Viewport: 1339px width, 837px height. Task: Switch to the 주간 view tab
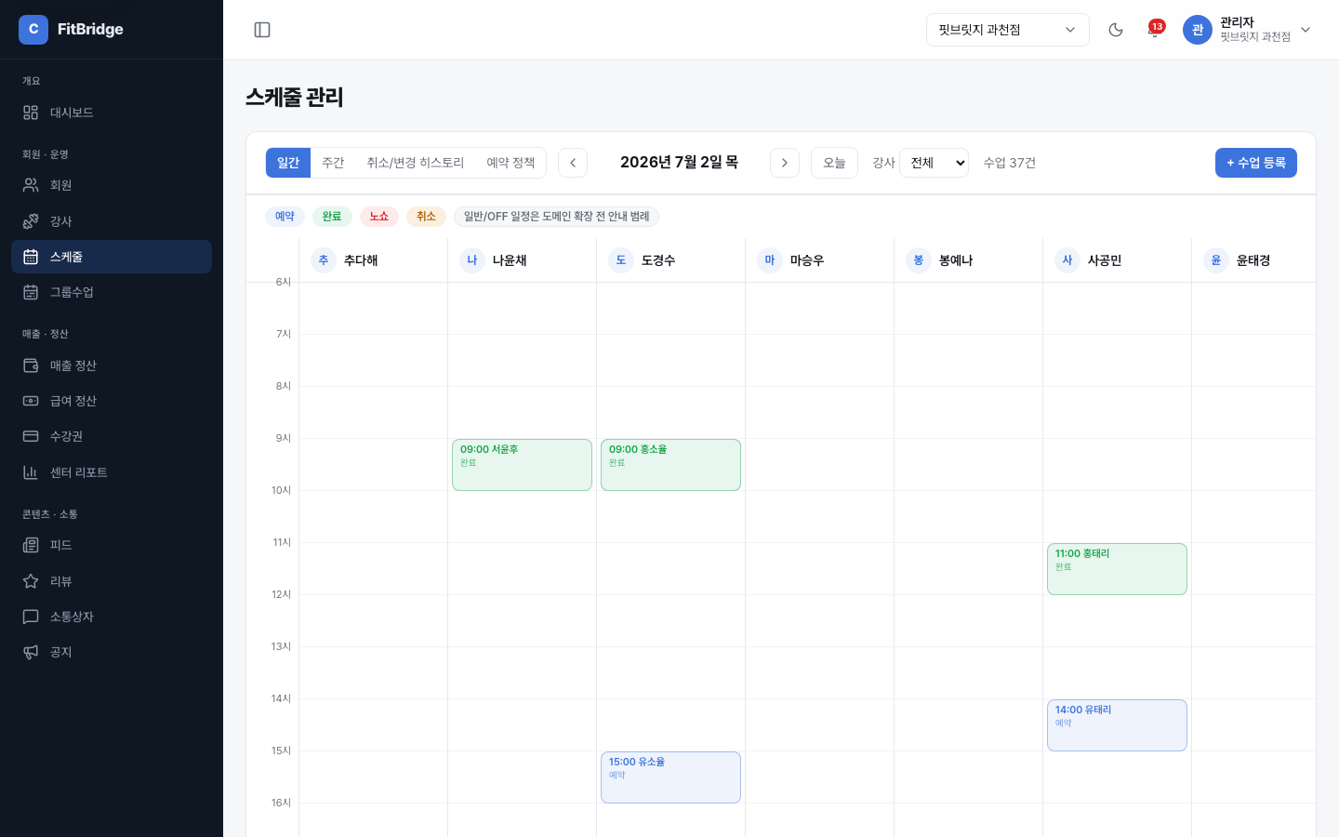(333, 163)
